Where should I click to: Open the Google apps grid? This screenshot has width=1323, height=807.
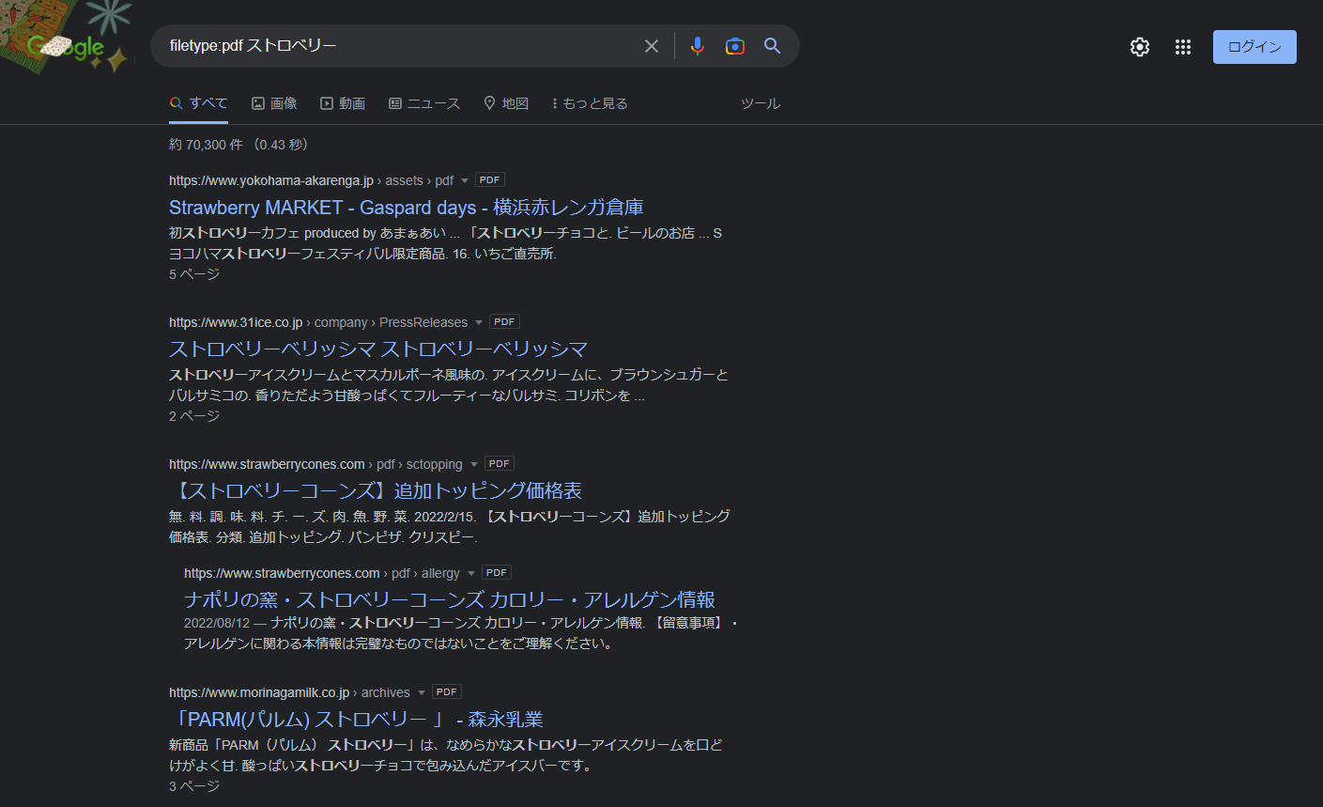tap(1183, 47)
